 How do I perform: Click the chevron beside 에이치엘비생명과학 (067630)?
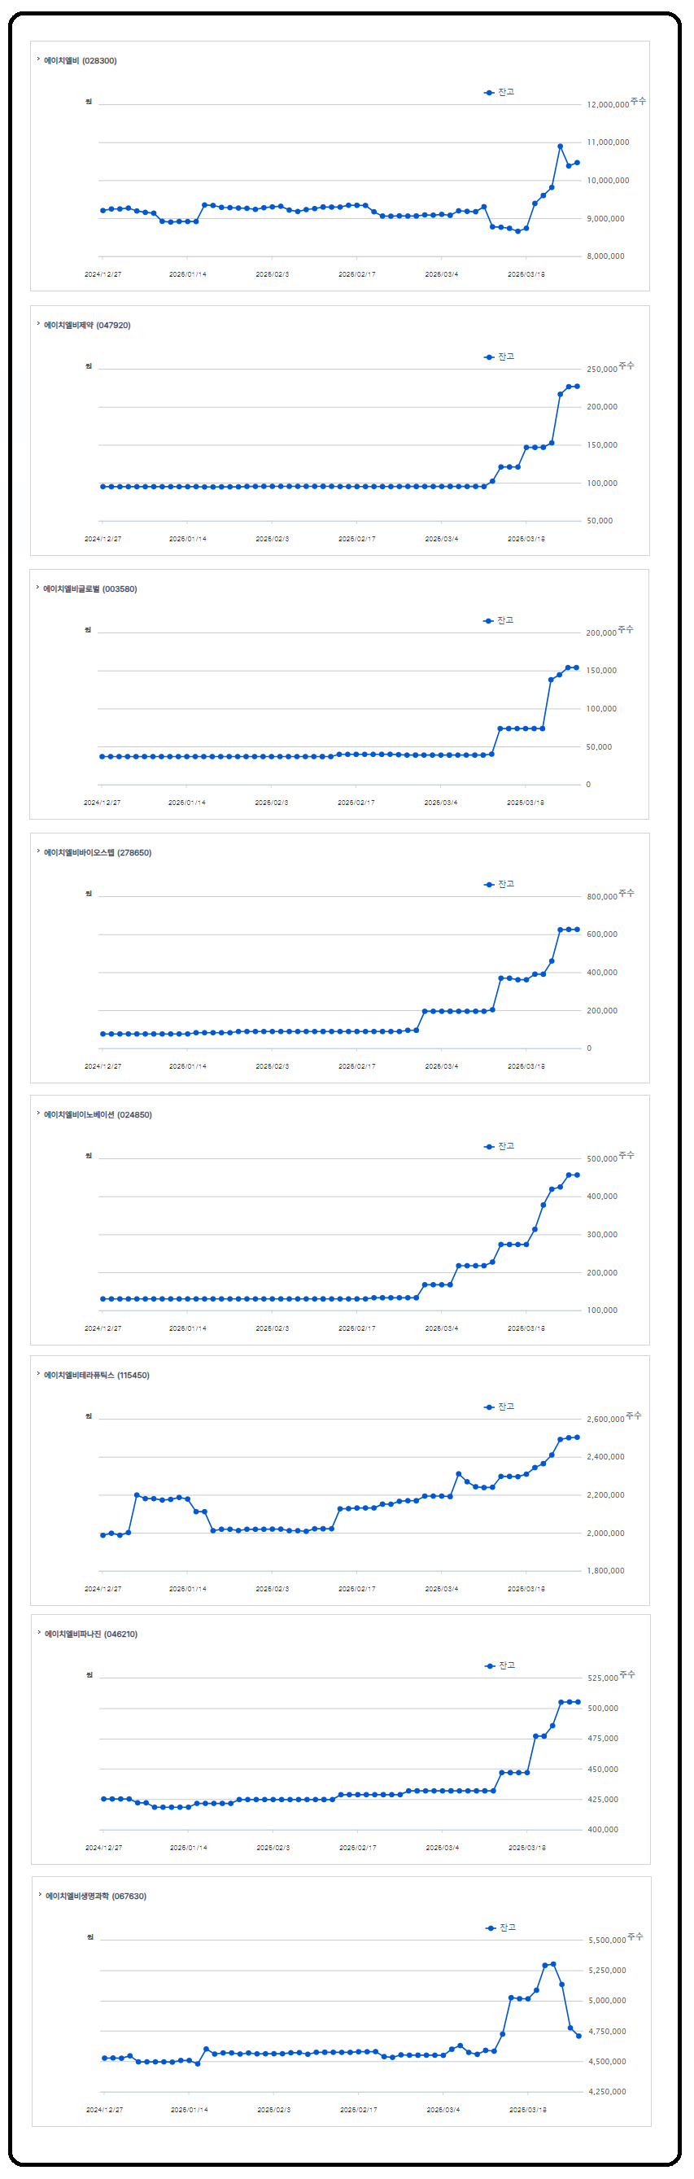(40, 1896)
